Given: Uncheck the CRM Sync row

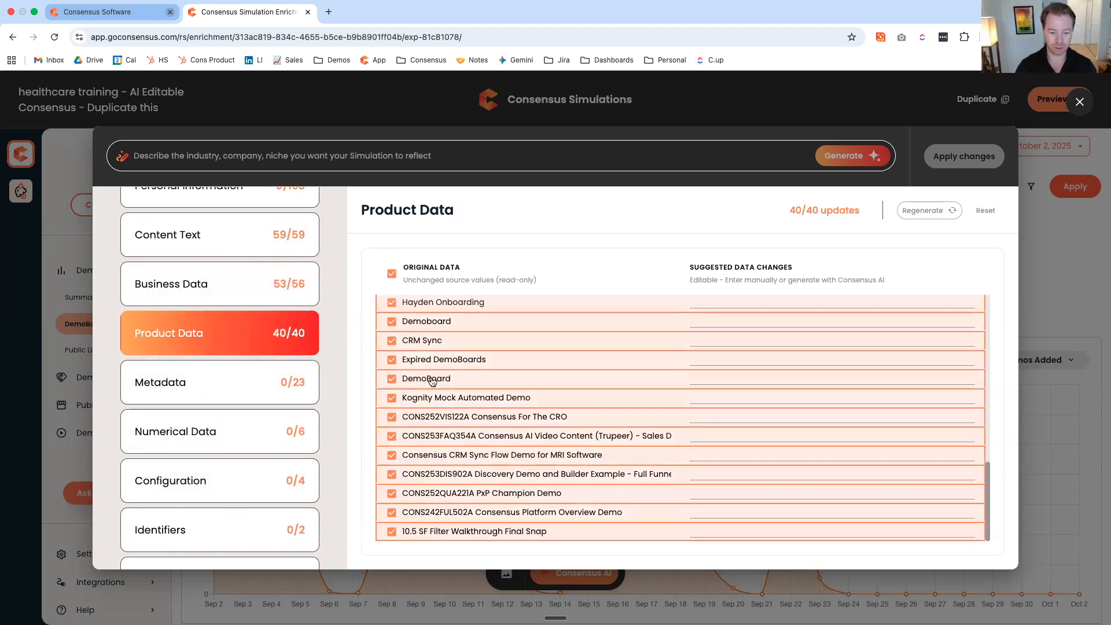Looking at the screenshot, I should (392, 340).
